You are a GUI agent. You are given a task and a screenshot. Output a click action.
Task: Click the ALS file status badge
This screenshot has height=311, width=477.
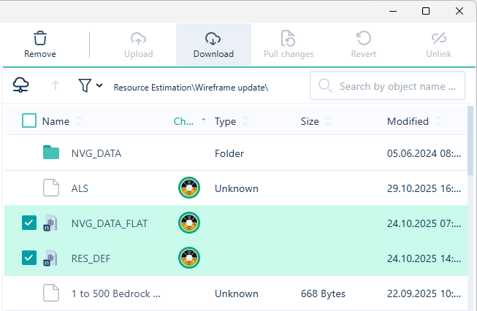pos(189,188)
